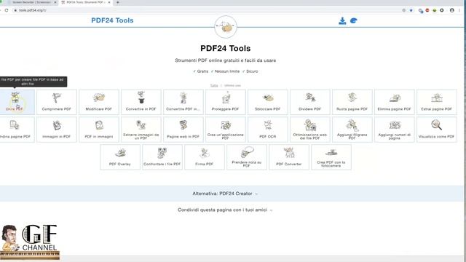Open the Comprimere PDF tool
This screenshot has width=466, height=262.
[57, 102]
